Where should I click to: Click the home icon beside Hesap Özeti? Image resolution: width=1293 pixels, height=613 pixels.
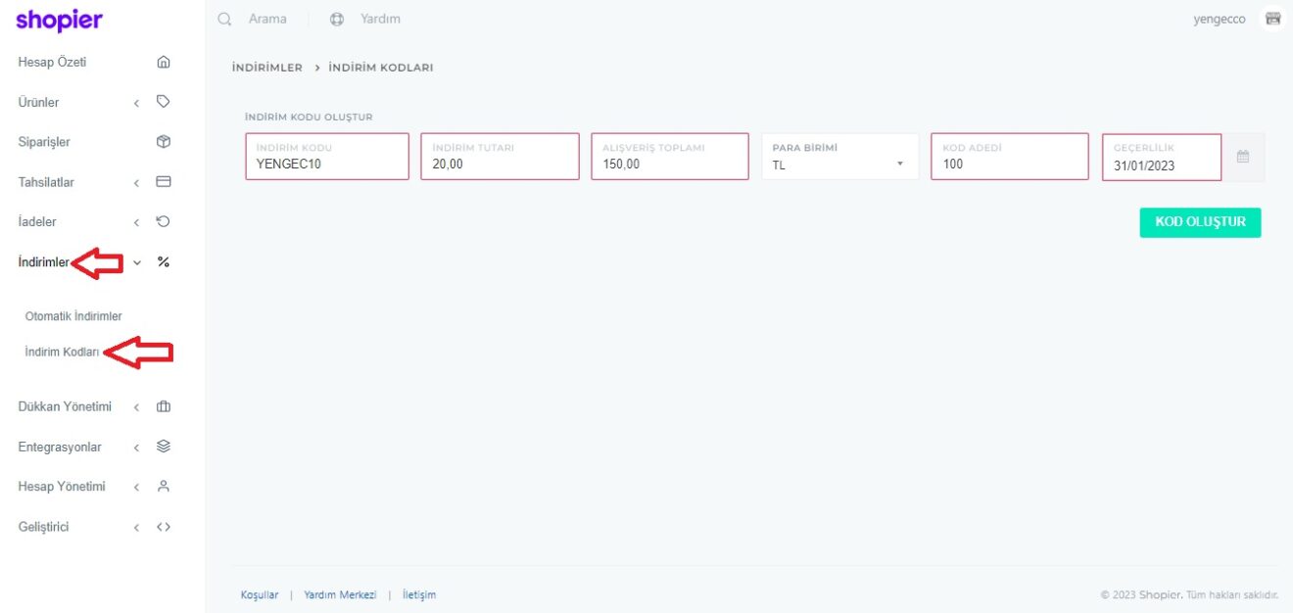tap(164, 63)
